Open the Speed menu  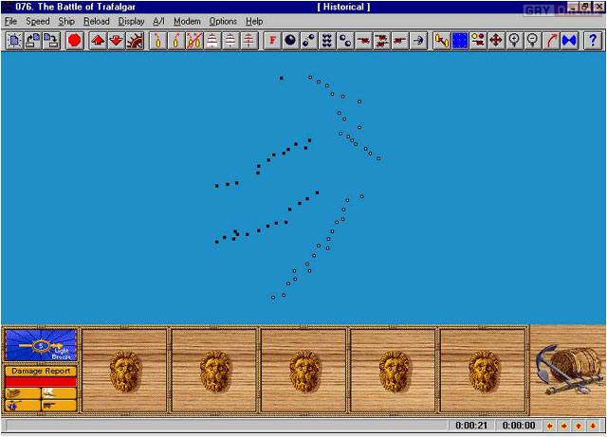point(38,21)
